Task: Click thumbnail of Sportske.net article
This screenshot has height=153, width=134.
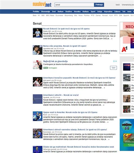Action: [38, 50]
